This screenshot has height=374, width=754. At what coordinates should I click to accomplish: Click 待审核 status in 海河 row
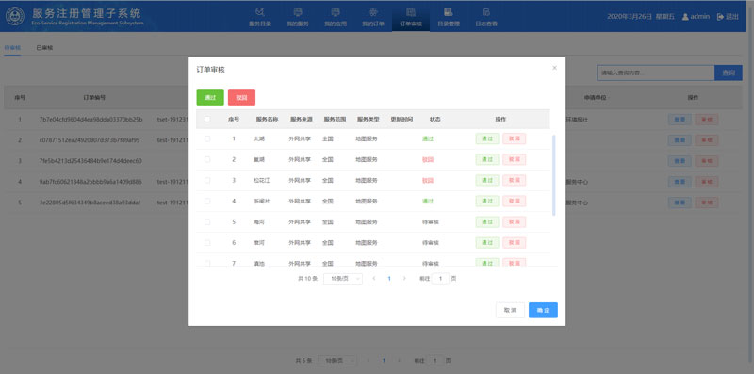[x=431, y=222]
